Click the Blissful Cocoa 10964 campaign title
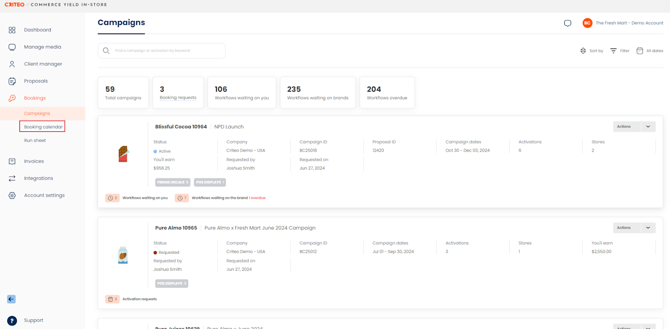The image size is (670, 329). pyautogui.click(x=181, y=127)
